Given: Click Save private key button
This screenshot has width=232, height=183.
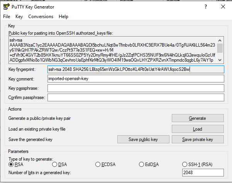Looking at the screenshot, I should click(x=198, y=139).
